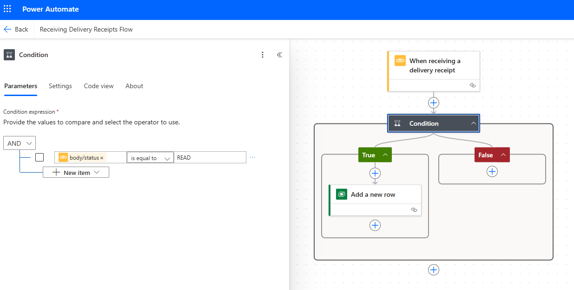Switch to the About tab
The image size is (574, 290).
pyautogui.click(x=134, y=86)
